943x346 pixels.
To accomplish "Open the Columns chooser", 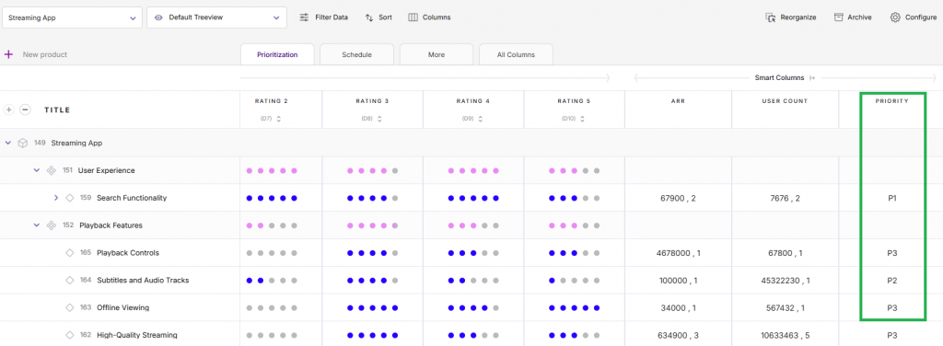I will pyautogui.click(x=429, y=17).
